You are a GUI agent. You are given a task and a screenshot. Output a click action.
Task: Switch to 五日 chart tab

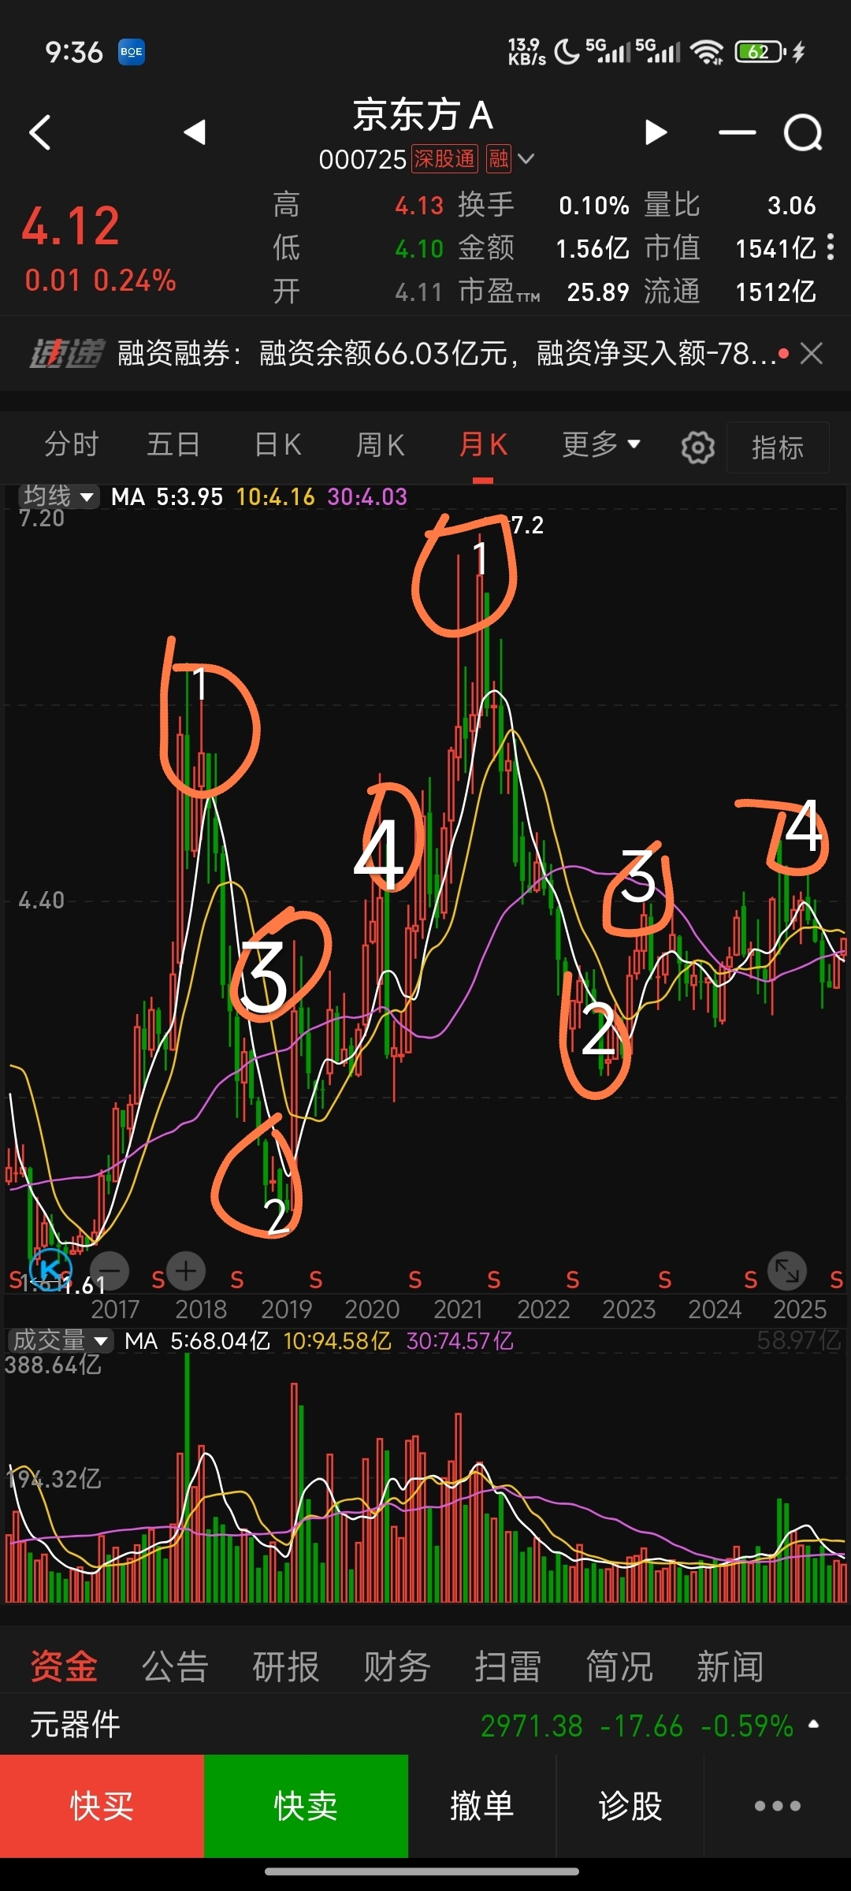(173, 445)
